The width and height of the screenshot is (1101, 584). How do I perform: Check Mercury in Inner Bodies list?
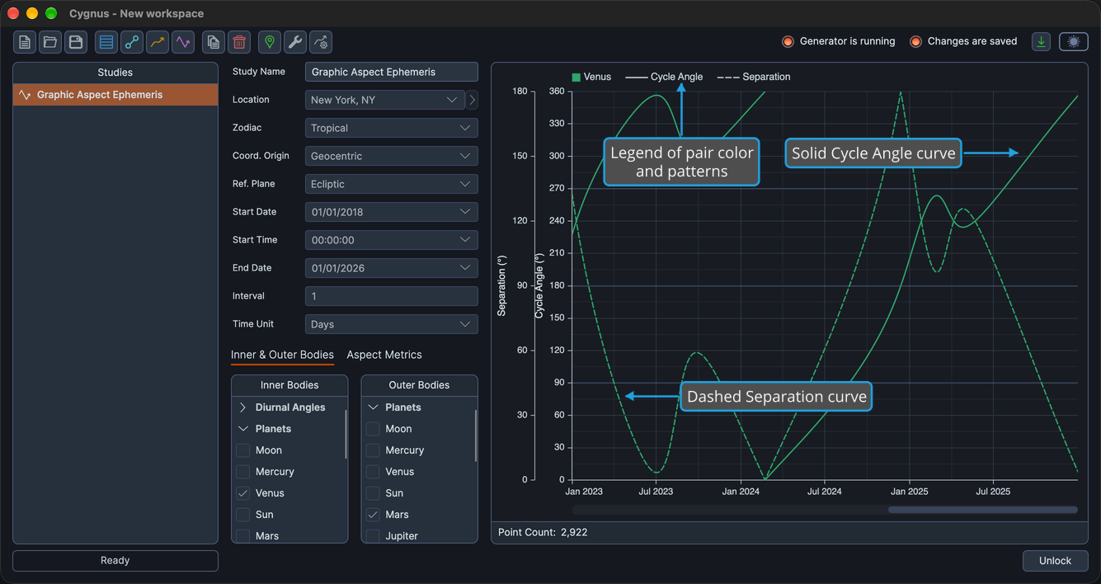tap(243, 472)
